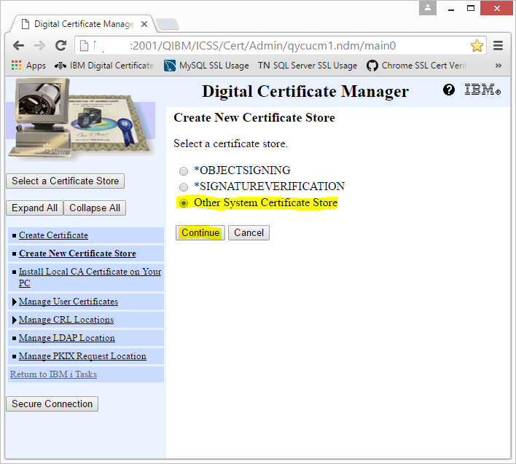Click the help question mark icon
Screen dimensions: 516x464
(448, 90)
